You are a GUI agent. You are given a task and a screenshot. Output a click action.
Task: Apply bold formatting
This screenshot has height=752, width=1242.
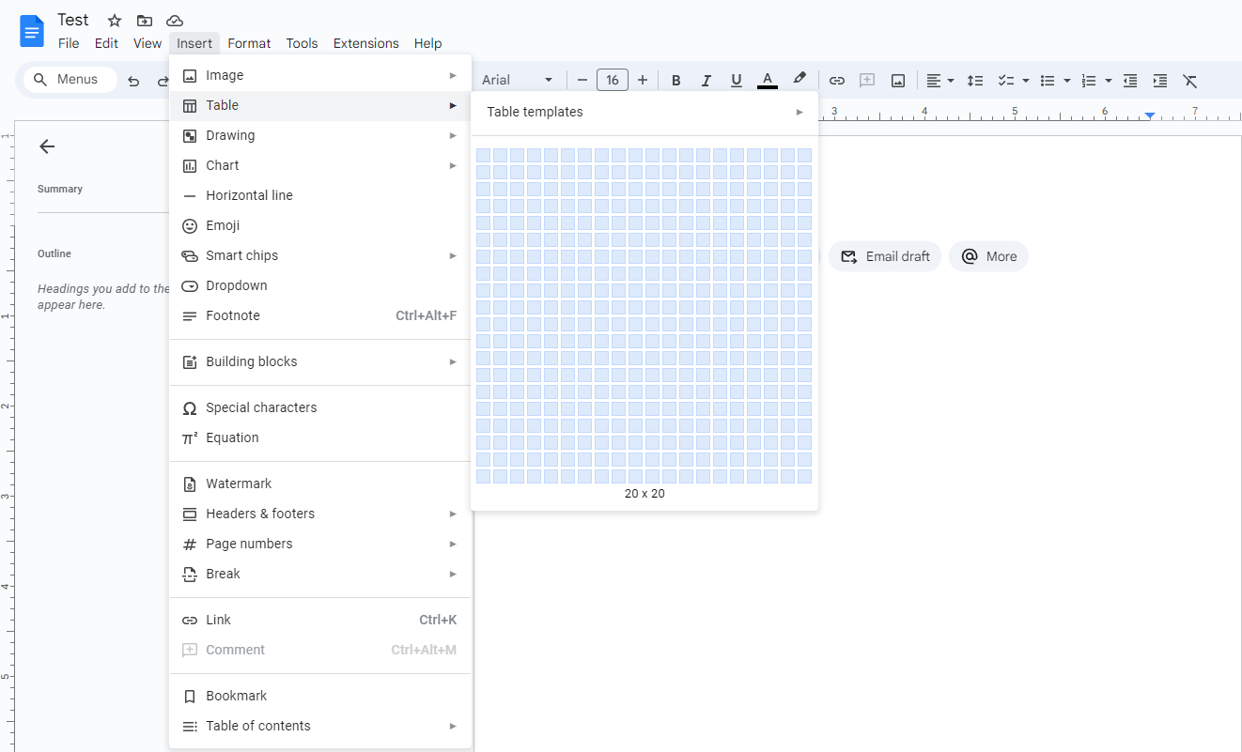coord(675,80)
